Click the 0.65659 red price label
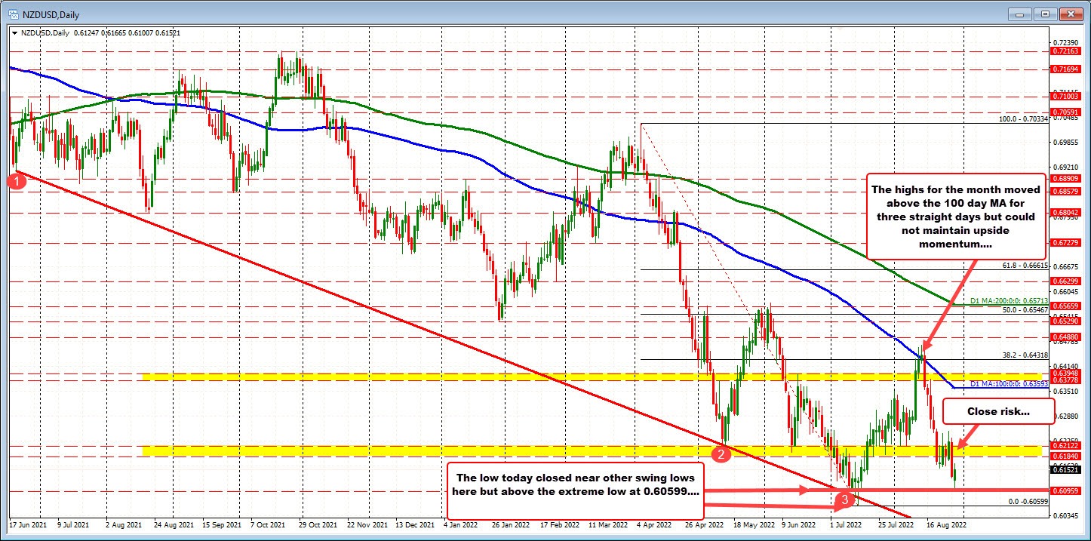 [x=1064, y=306]
